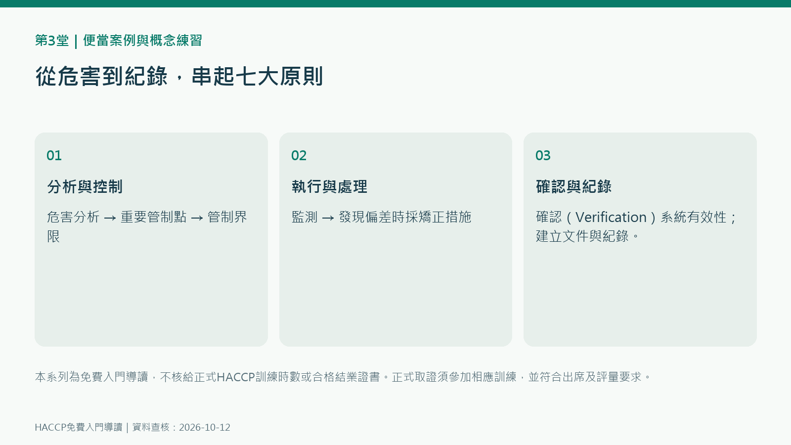The image size is (791, 445).
Task: Click the lesson label 第3堂 | 便當案例與概念練習
Action: (118, 41)
